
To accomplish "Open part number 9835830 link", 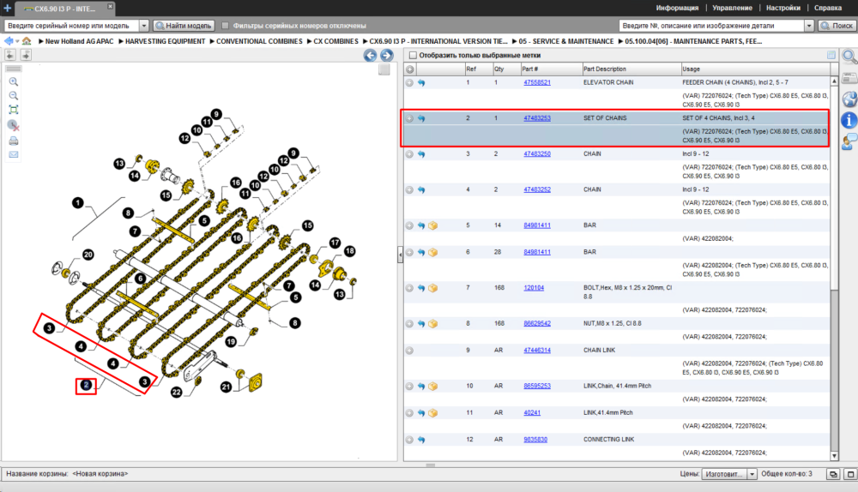I will [535, 440].
